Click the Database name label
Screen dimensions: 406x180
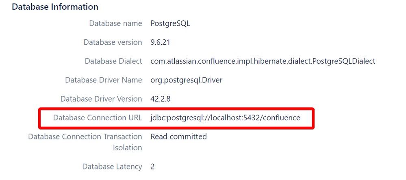coord(115,24)
